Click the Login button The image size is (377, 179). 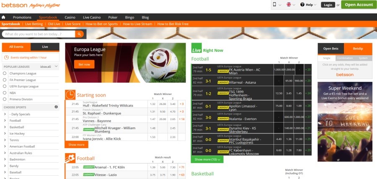[328, 5]
